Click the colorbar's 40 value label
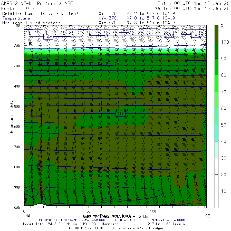Viewport: 231px width, 231px height. [224, 141]
